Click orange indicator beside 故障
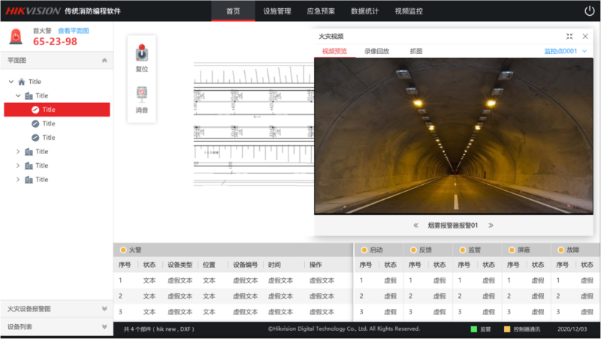Screen dimensions: 601x339 pyautogui.click(x=560, y=250)
